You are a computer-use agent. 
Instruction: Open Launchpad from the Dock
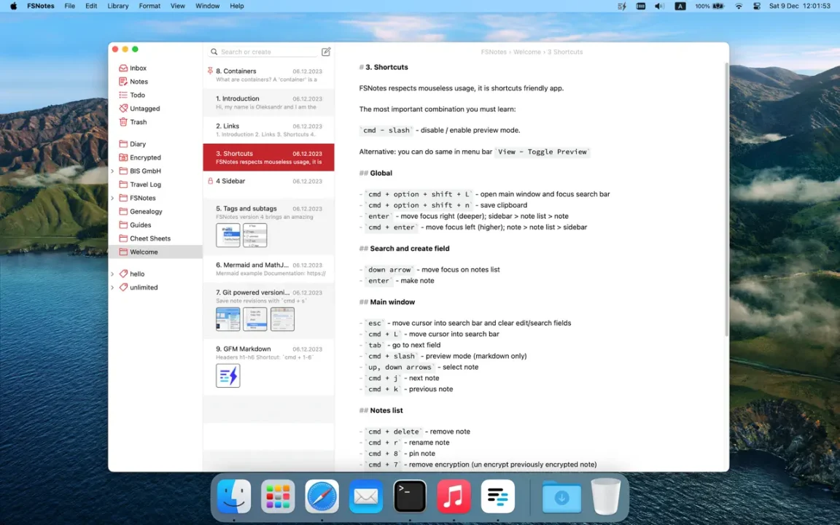coord(278,496)
